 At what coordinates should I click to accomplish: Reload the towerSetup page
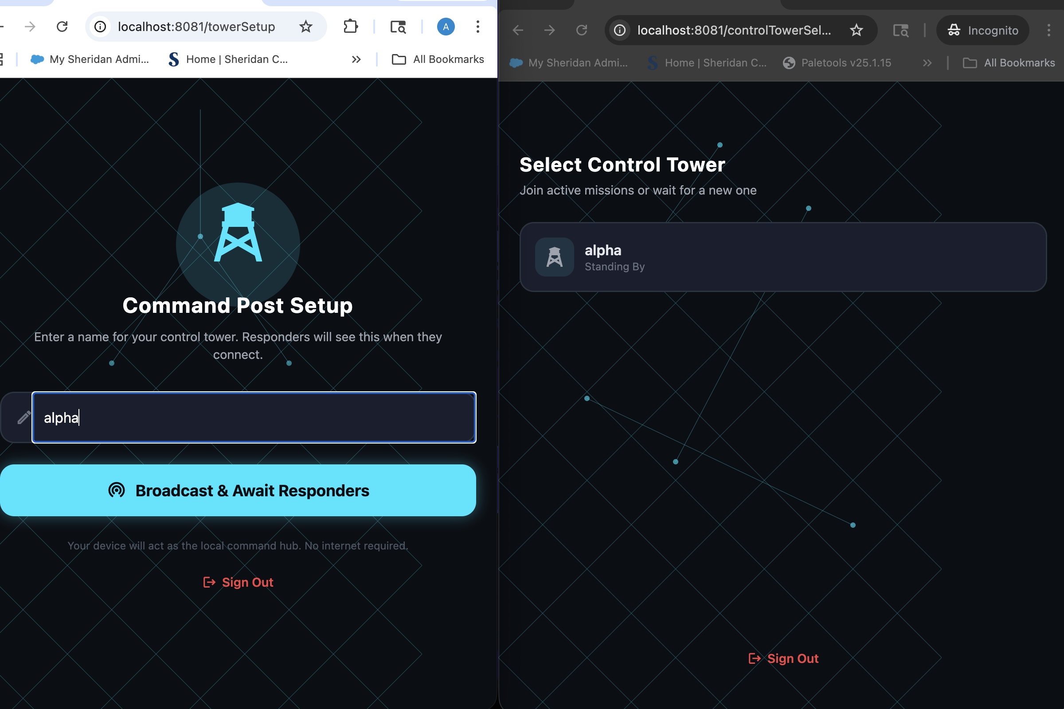62,27
